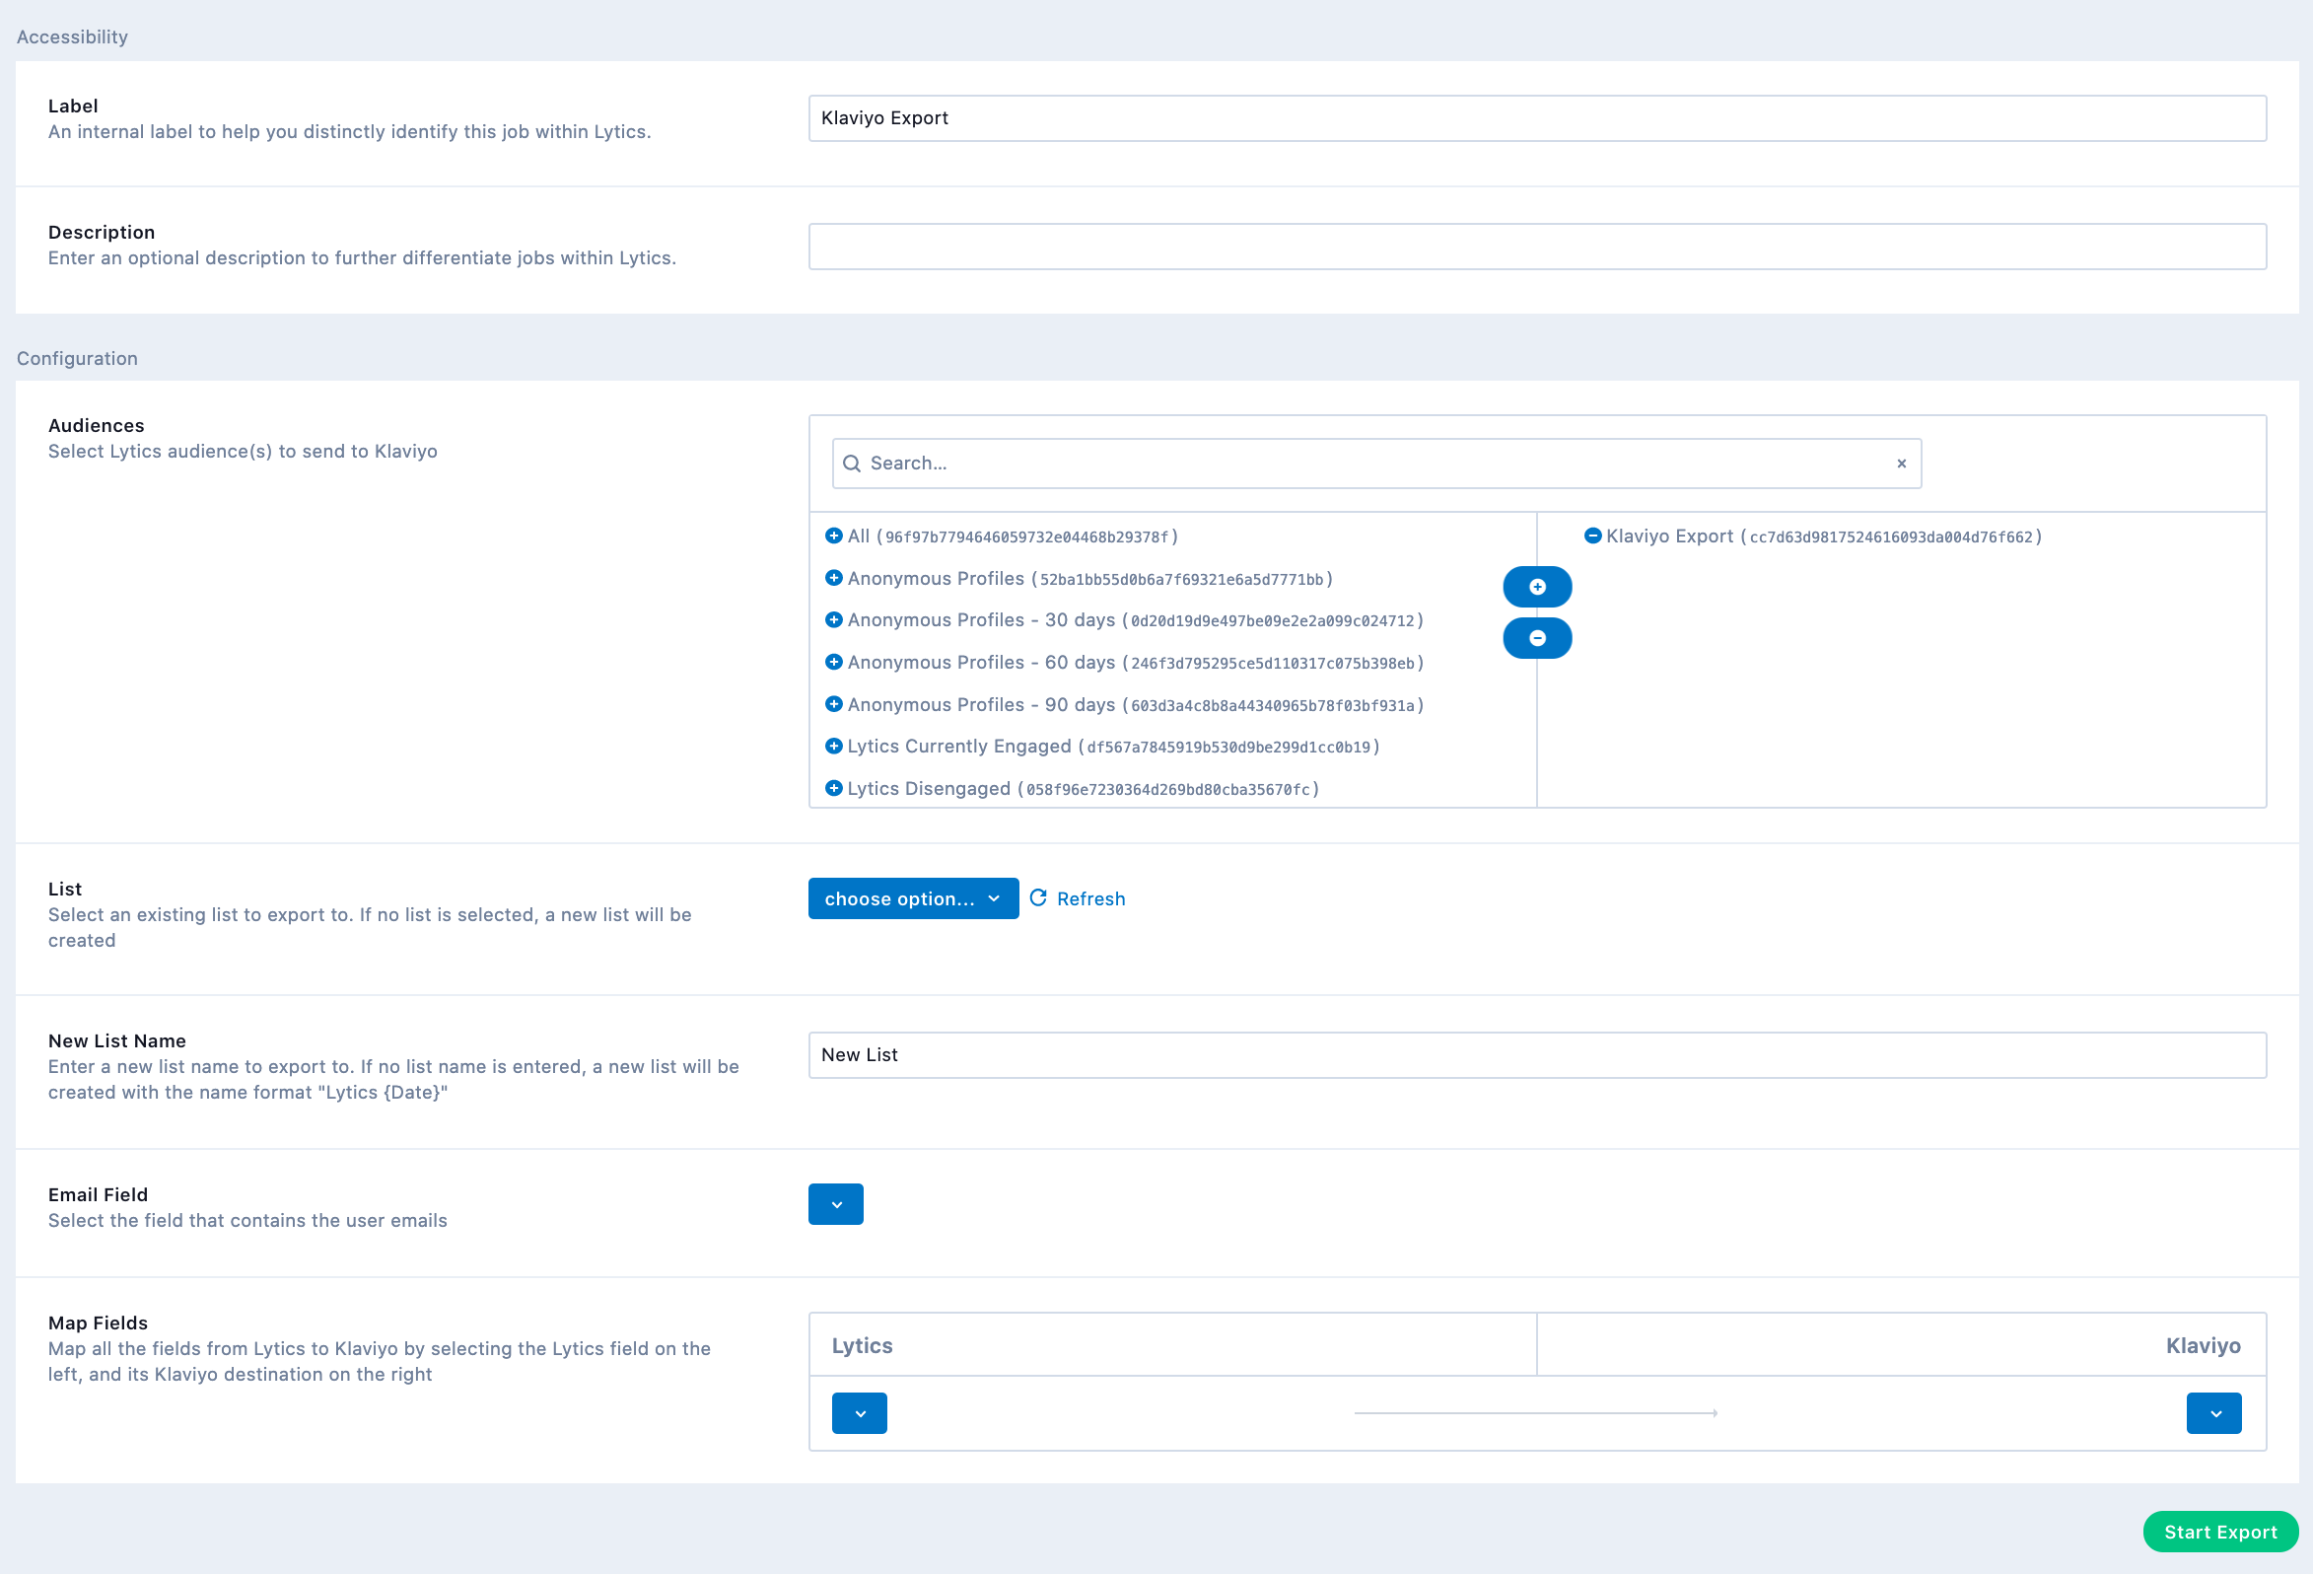
Task: Open the Lytics field mapping dropdown
Action: click(x=859, y=1412)
